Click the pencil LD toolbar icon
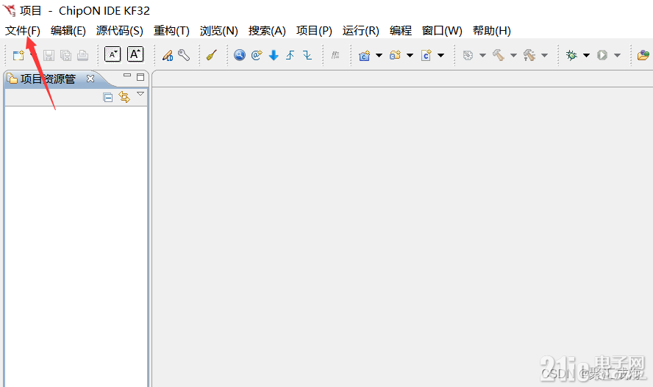Image resolution: width=653 pixels, height=387 pixels. point(168,55)
